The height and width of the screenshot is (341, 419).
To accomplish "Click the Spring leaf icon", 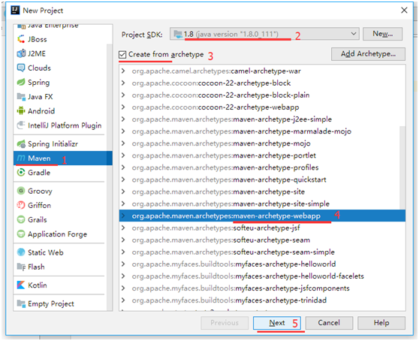I will 21,82.
